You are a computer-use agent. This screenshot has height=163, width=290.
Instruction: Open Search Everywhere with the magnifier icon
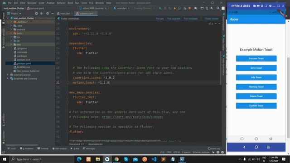click(218, 8)
